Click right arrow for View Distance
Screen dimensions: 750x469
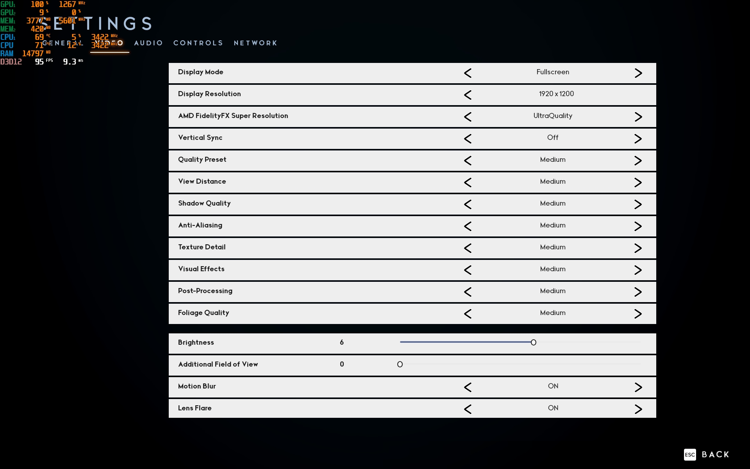[x=638, y=183]
